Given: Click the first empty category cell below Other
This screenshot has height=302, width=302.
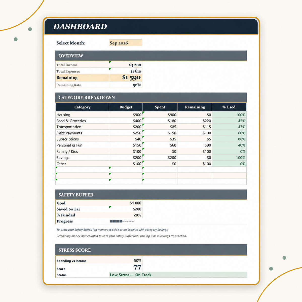Looking at the screenshot, I should coord(82,170).
